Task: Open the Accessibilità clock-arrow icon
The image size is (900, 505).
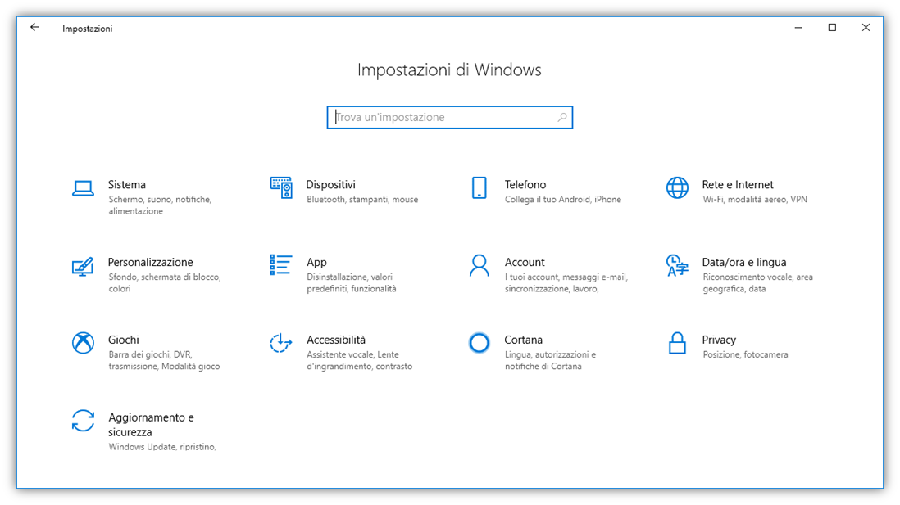Action: [280, 343]
